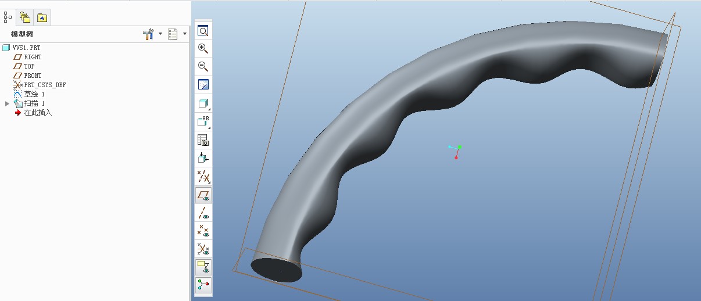This screenshot has width=701, height=301.
Task: Click the Repaint screen icon
Action: pos(203,85)
